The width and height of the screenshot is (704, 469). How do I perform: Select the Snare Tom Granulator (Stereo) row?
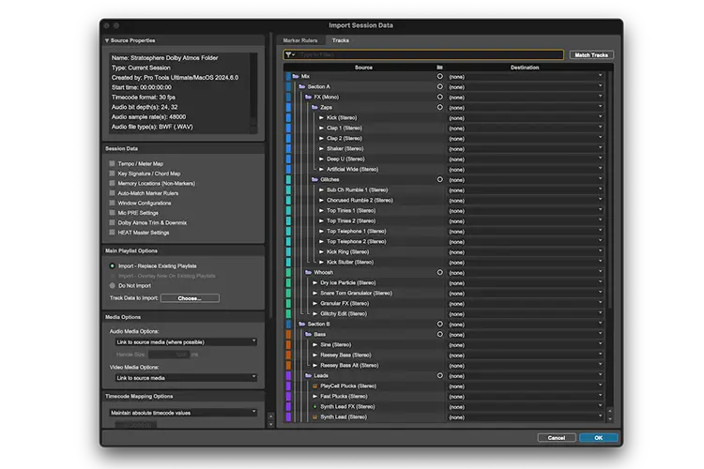[363, 293]
